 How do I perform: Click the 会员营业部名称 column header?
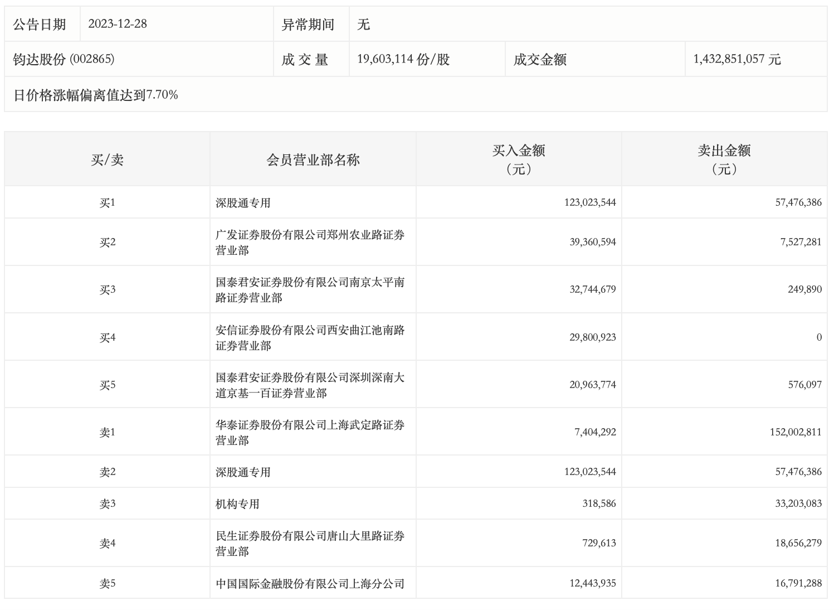coord(313,160)
